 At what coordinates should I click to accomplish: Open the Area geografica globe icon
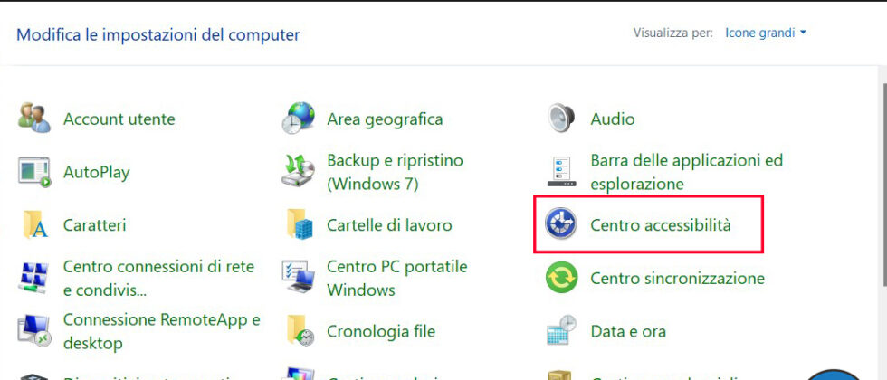tap(299, 119)
